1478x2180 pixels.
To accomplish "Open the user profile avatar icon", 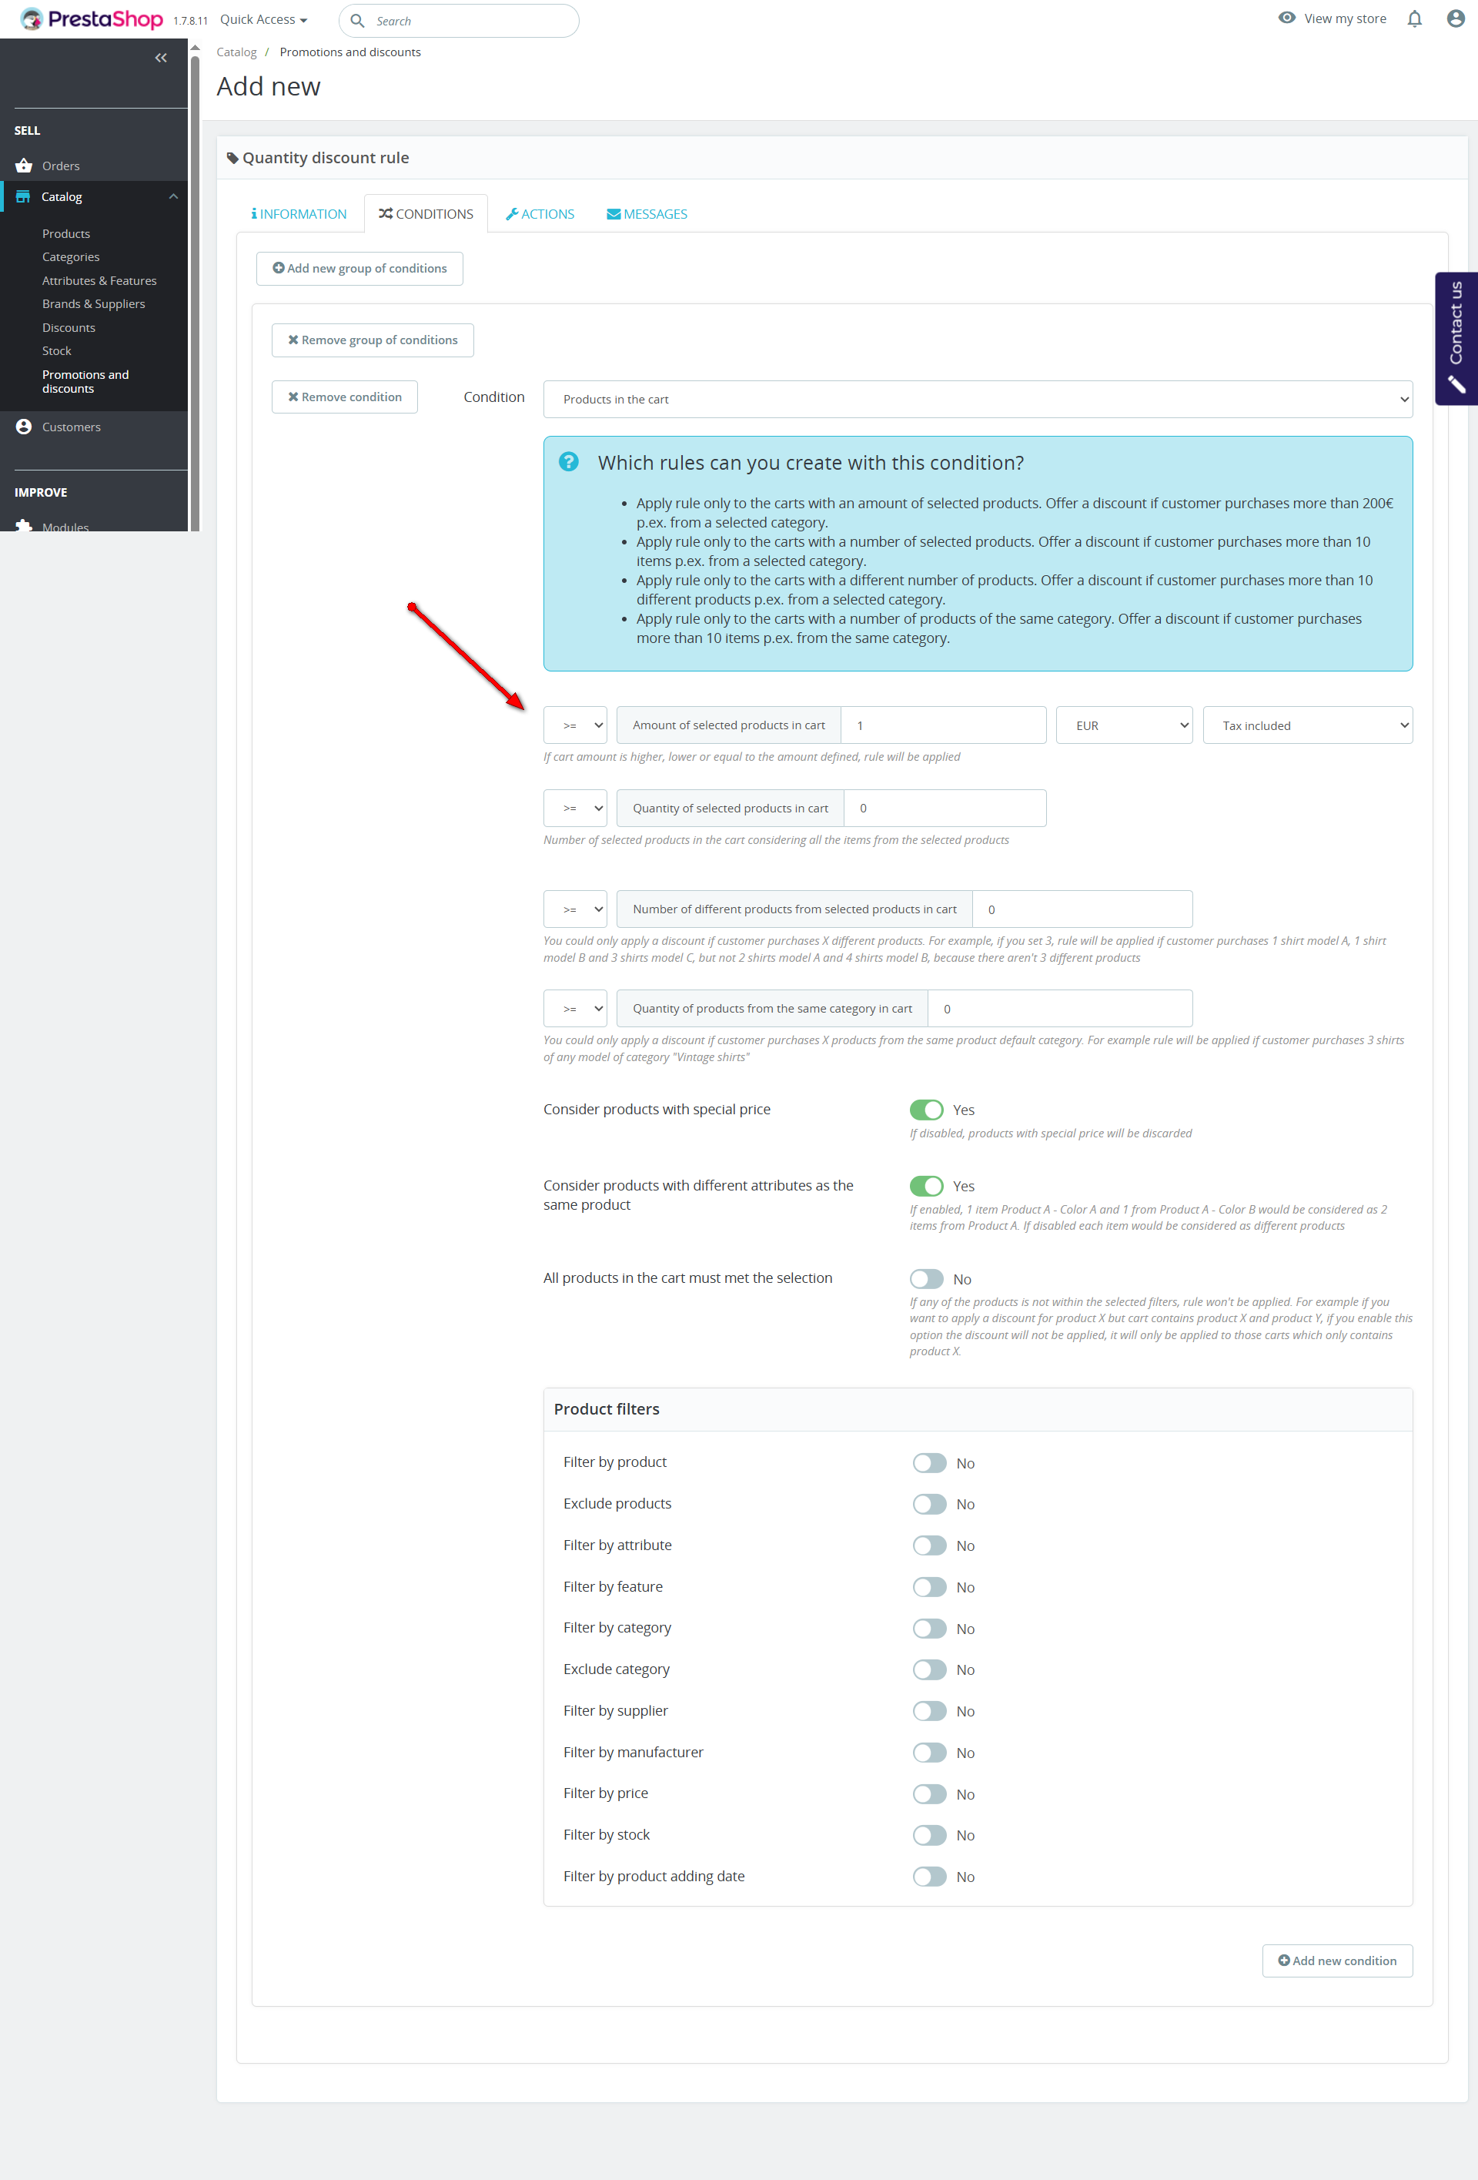I will (x=1455, y=18).
